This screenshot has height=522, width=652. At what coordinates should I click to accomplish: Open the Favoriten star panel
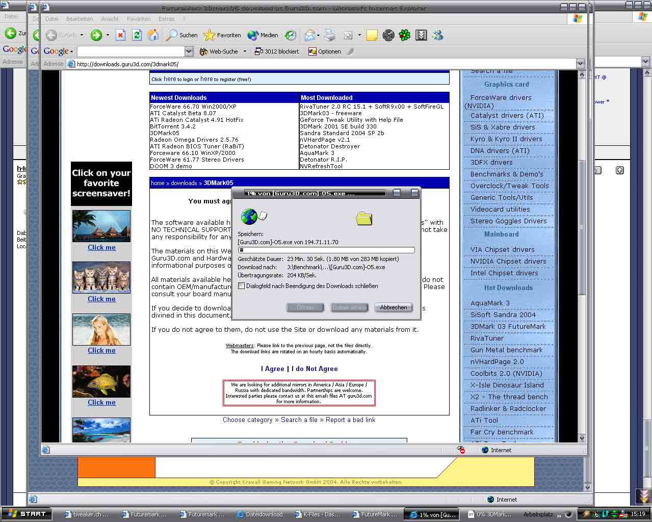pyautogui.click(x=222, y=35)
